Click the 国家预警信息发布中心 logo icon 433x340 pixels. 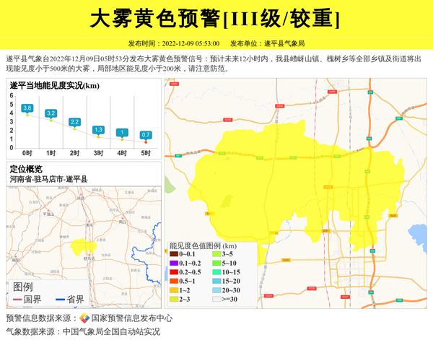point(84,318)
